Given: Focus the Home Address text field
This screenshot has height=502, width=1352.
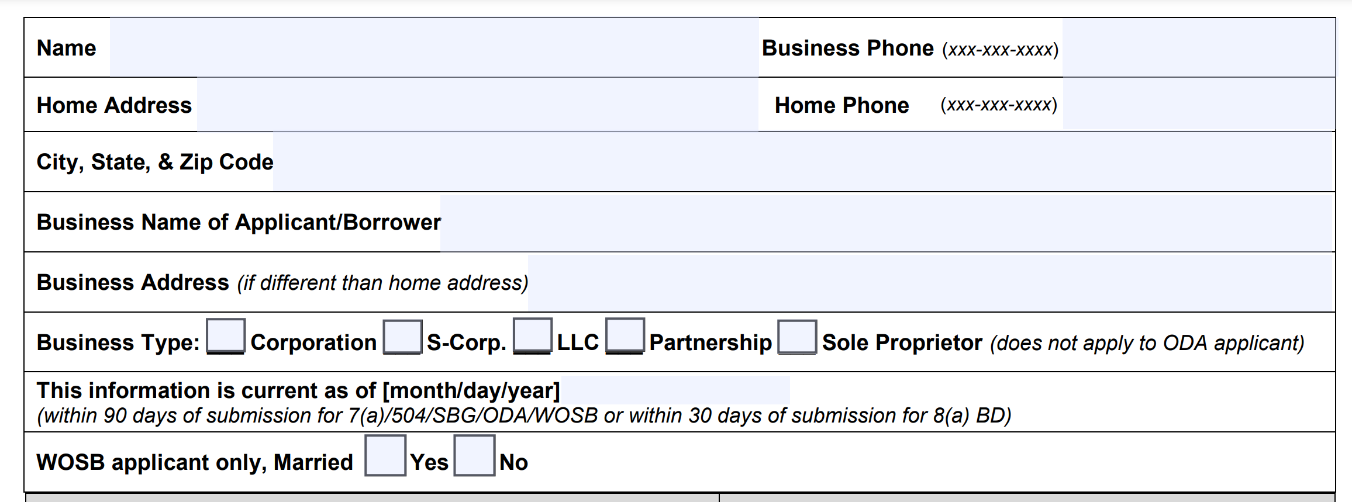Looking at the screenshot, I should click(x=477, y=105).
